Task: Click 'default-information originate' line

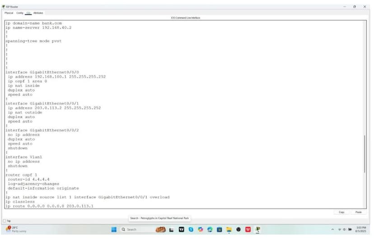Action: 43,188
